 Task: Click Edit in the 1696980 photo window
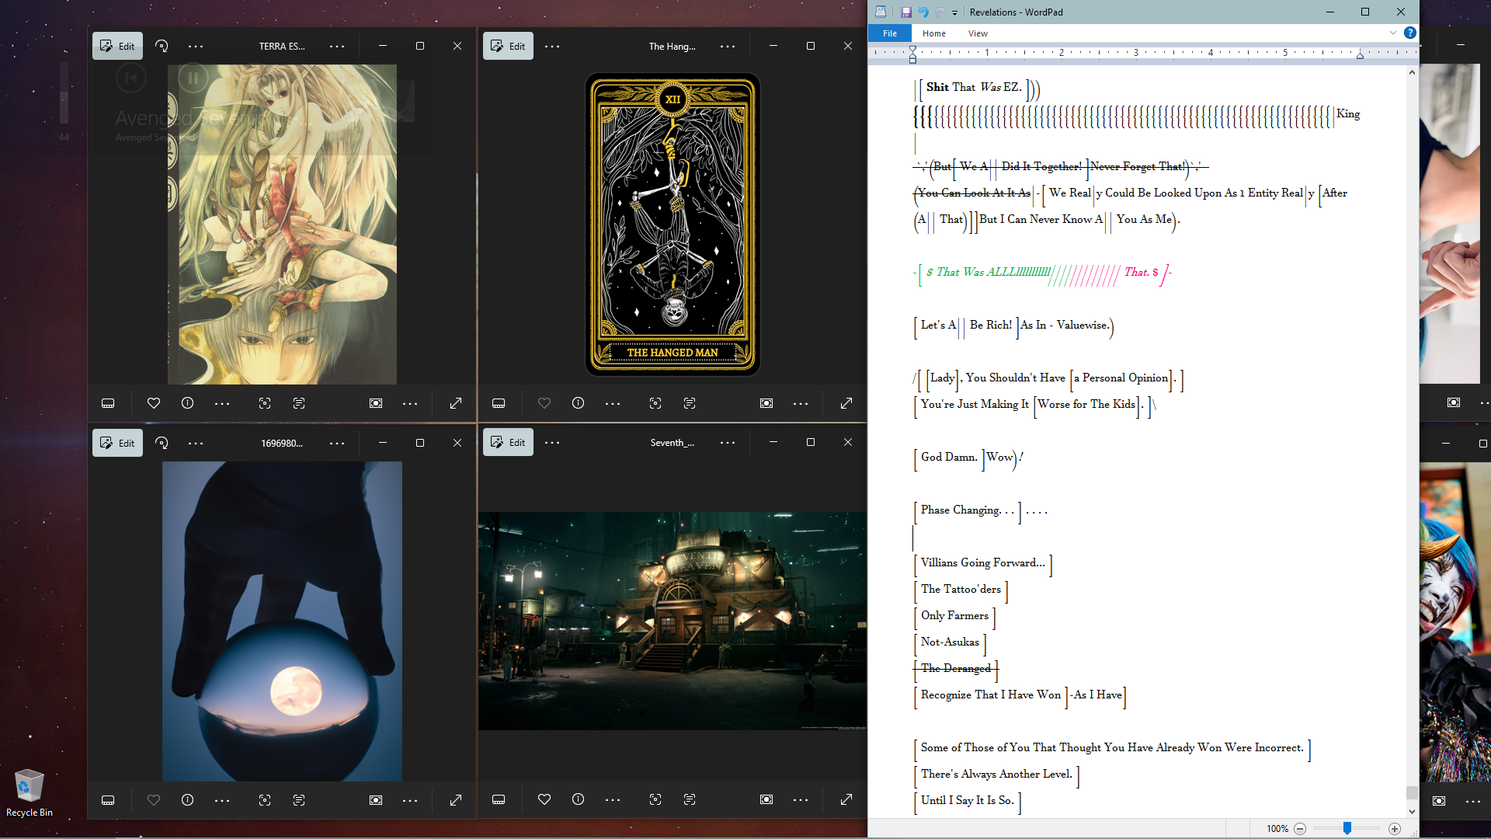[117, 443]
